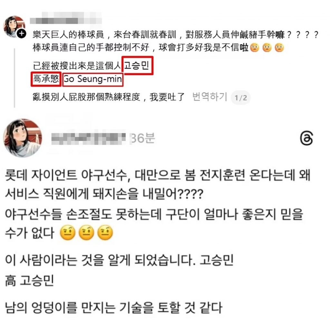
Task: Select the highlighted Korean name 고승민
Action: [138, 65]
